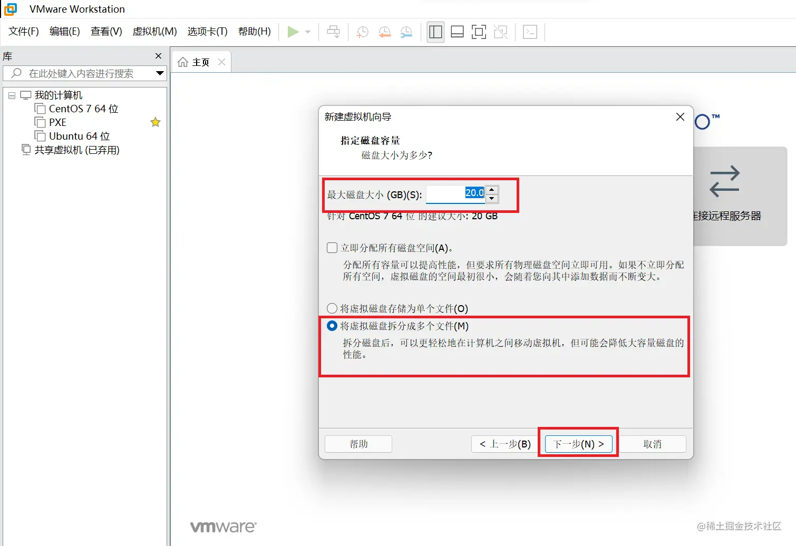The height and width of the screenshot is (546, 796).
Task: Take a snapshot toolbar icon
Action: [363, 32]
